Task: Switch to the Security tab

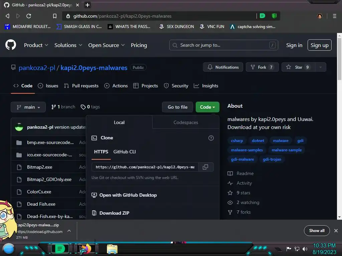Action: point(176,86)
